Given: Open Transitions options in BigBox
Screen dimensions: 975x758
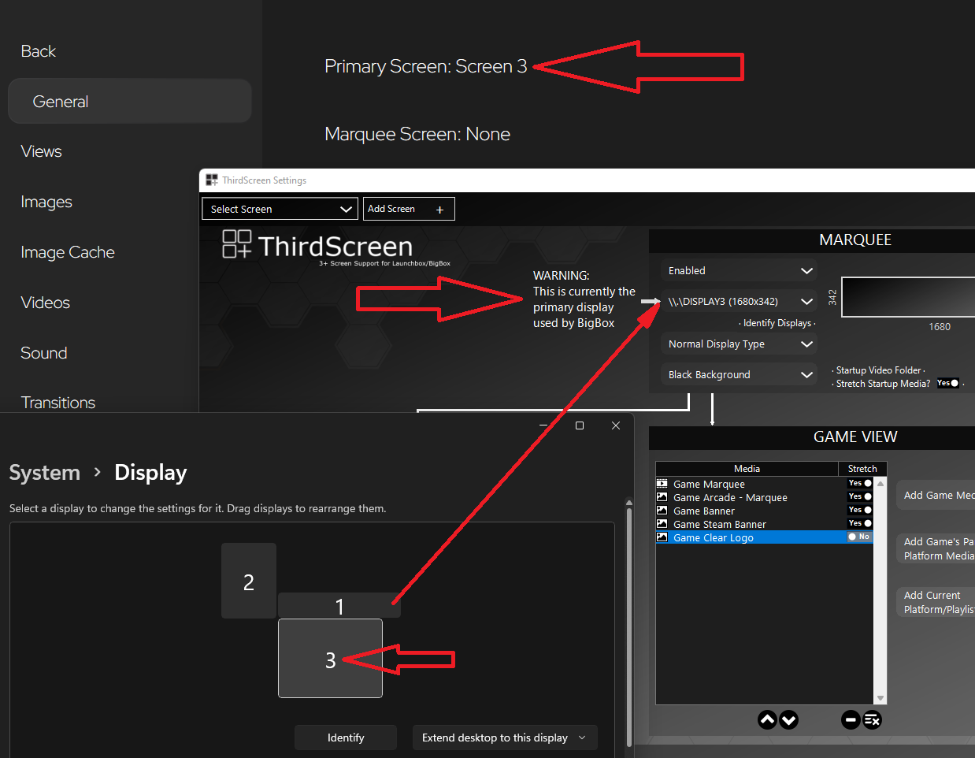Looking at the screenshot, I should click(x=58, y=403).
